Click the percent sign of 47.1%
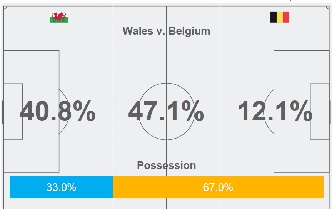 tap(191, 112)
